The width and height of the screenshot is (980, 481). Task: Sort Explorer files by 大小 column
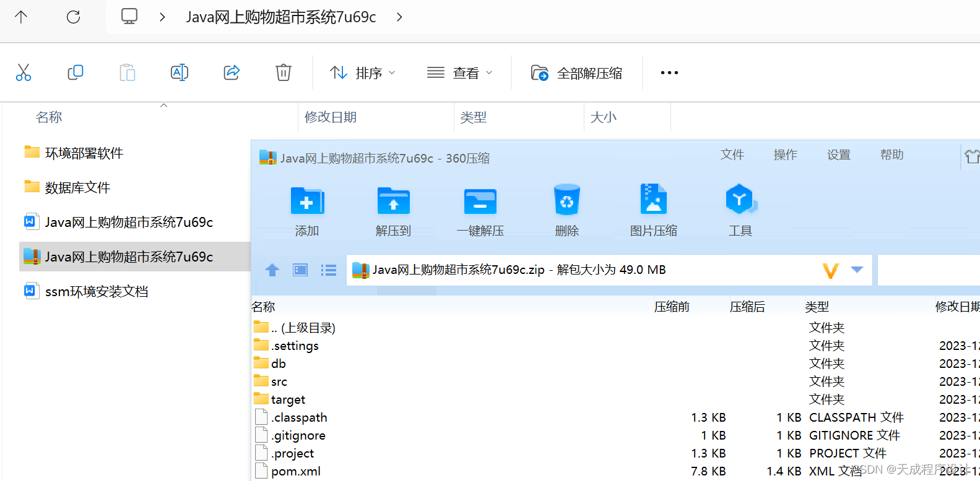tap(604, 117)
